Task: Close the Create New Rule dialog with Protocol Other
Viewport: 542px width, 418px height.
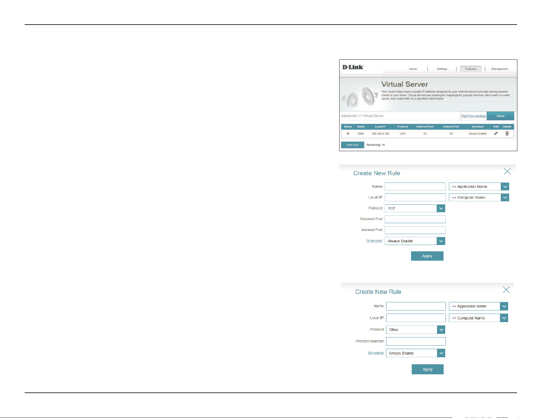Action: pyautogui.click(x=506, y=290)
